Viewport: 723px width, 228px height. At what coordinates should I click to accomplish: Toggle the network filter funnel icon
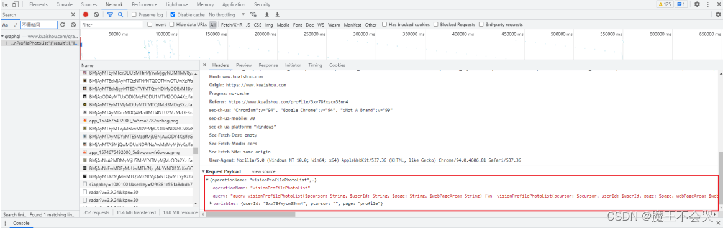pyautogui.click(x=110, y=15)
